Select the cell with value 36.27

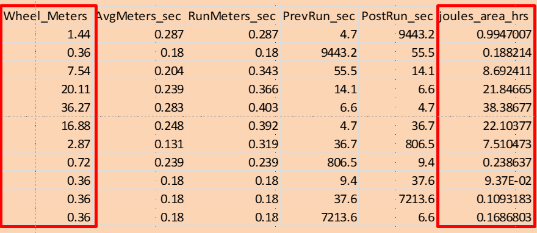point(49,107)
